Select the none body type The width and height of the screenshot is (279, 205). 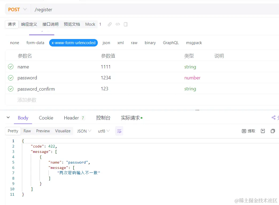[x=15, y=43]
